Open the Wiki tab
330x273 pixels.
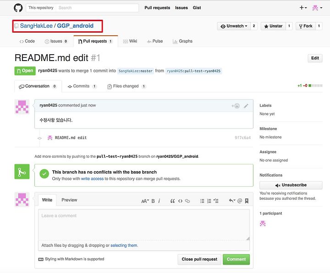(130, 41)
